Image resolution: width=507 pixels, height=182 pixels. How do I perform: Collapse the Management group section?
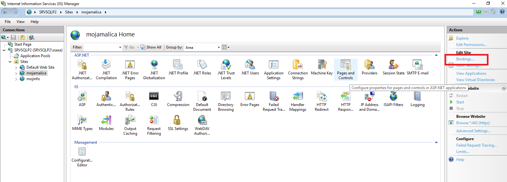coord(436,142)
